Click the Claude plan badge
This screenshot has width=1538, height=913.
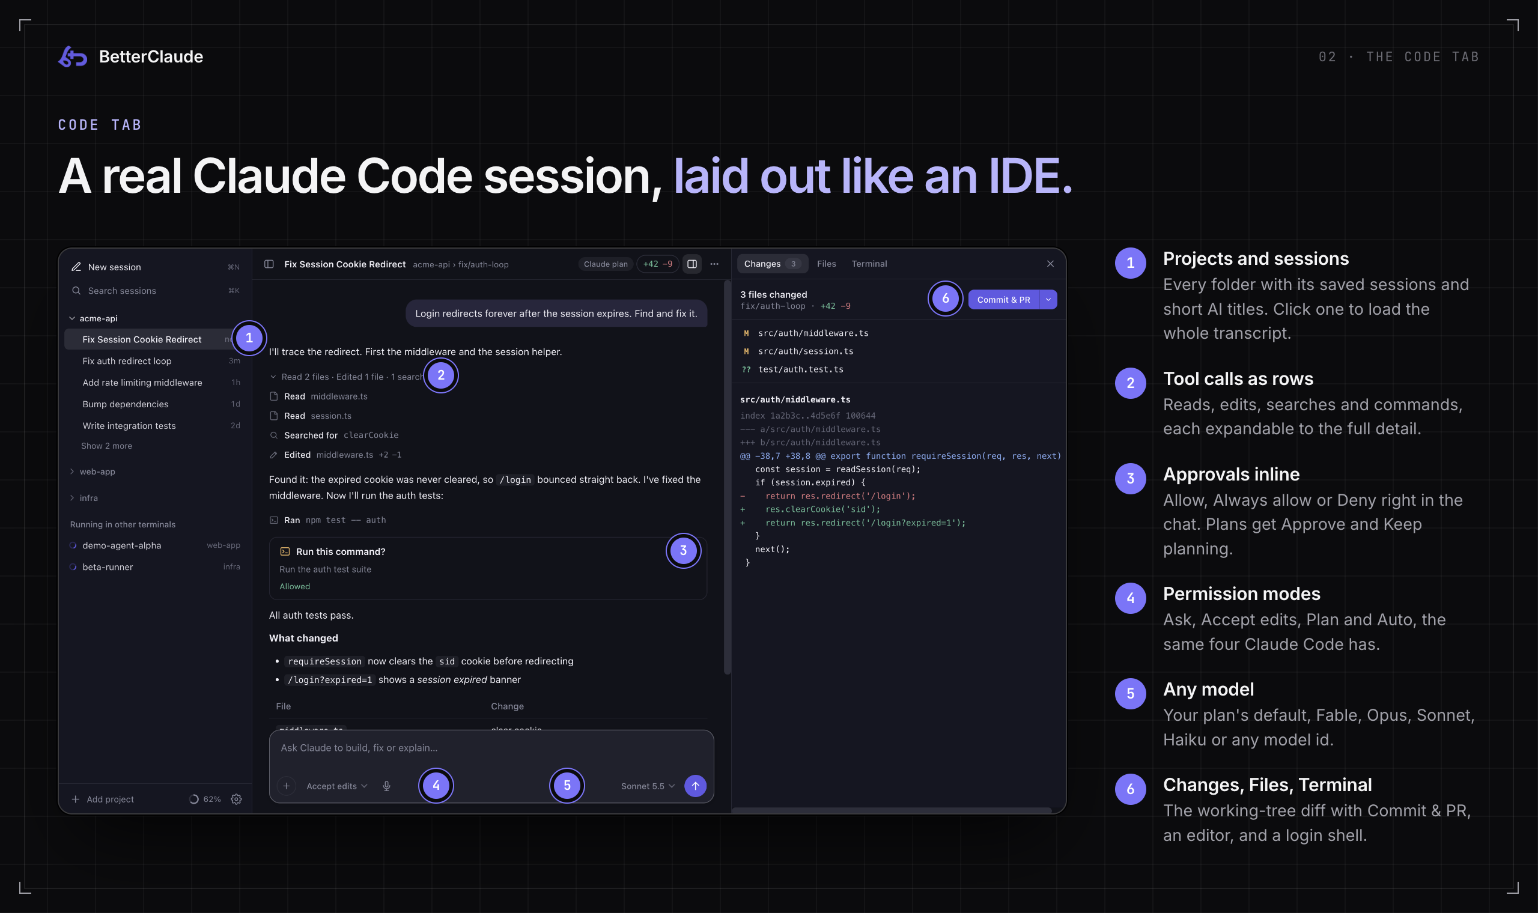tap(606, 264)
